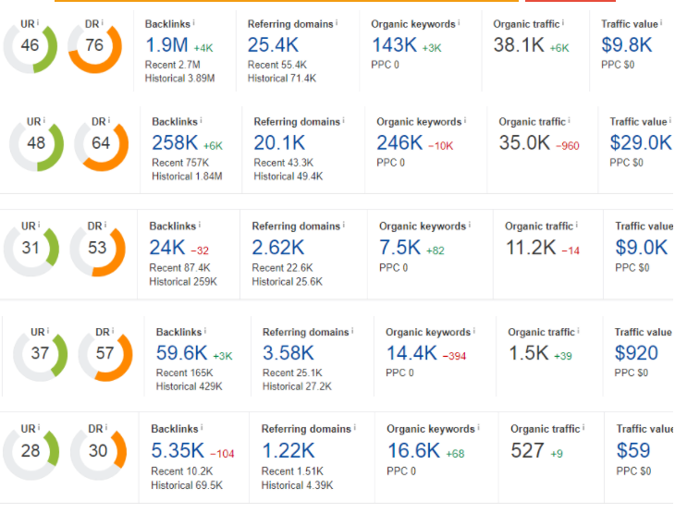Image resolution: width=675 pixels, height=513 pixels.
Task: Click the 25.4K referring domains number
Action: (275, 44)
